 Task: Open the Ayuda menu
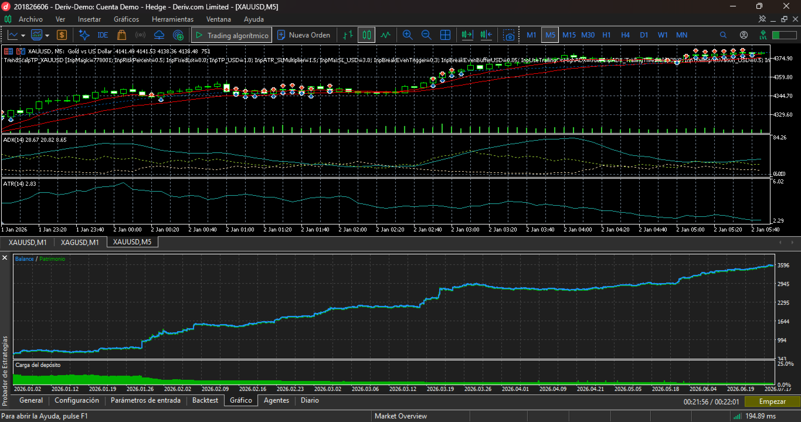pos(254,19)
